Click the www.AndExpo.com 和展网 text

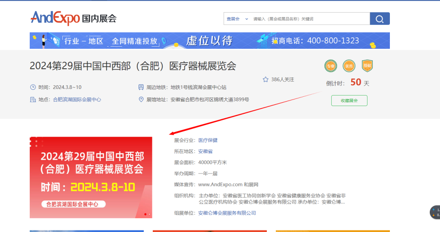tap(228, 184)
